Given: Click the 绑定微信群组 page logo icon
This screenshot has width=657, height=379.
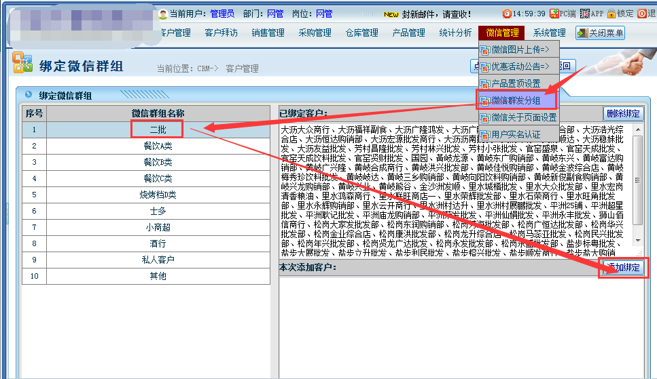Looking at the screenshot, I should (x=22, y=62).
